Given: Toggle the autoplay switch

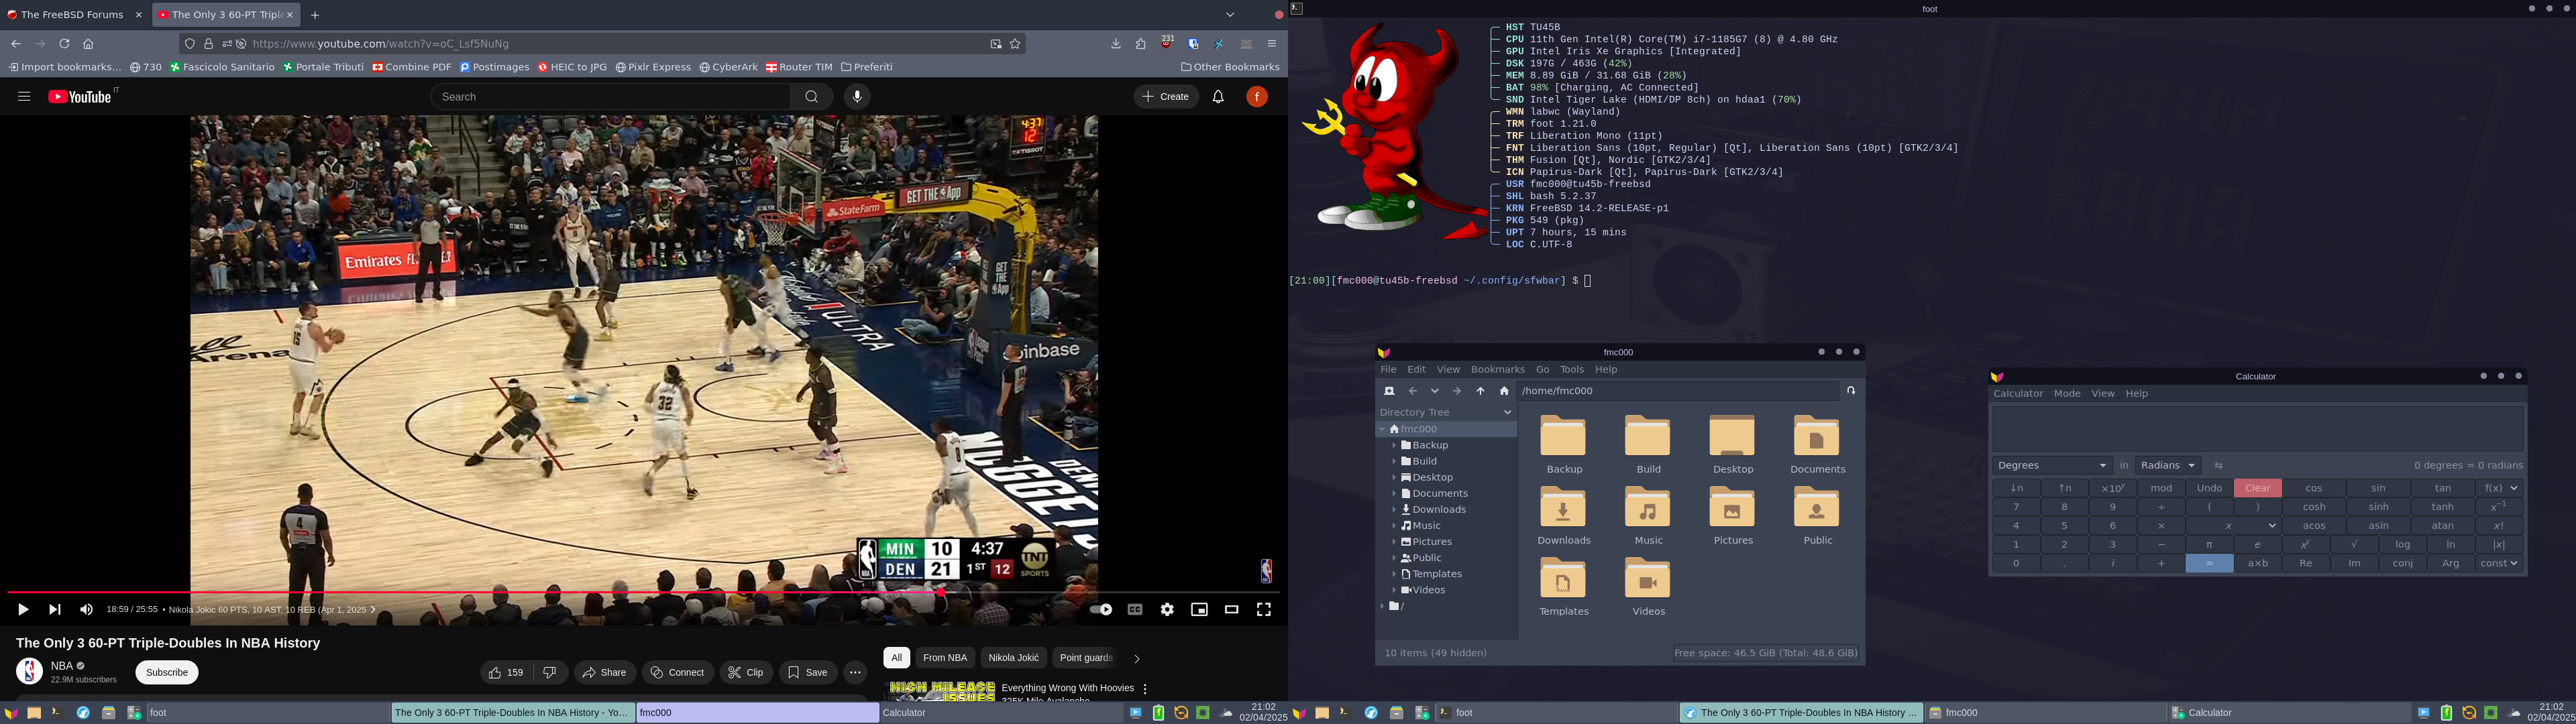Looking at the screenshot, I should [x=1101, y=610].
